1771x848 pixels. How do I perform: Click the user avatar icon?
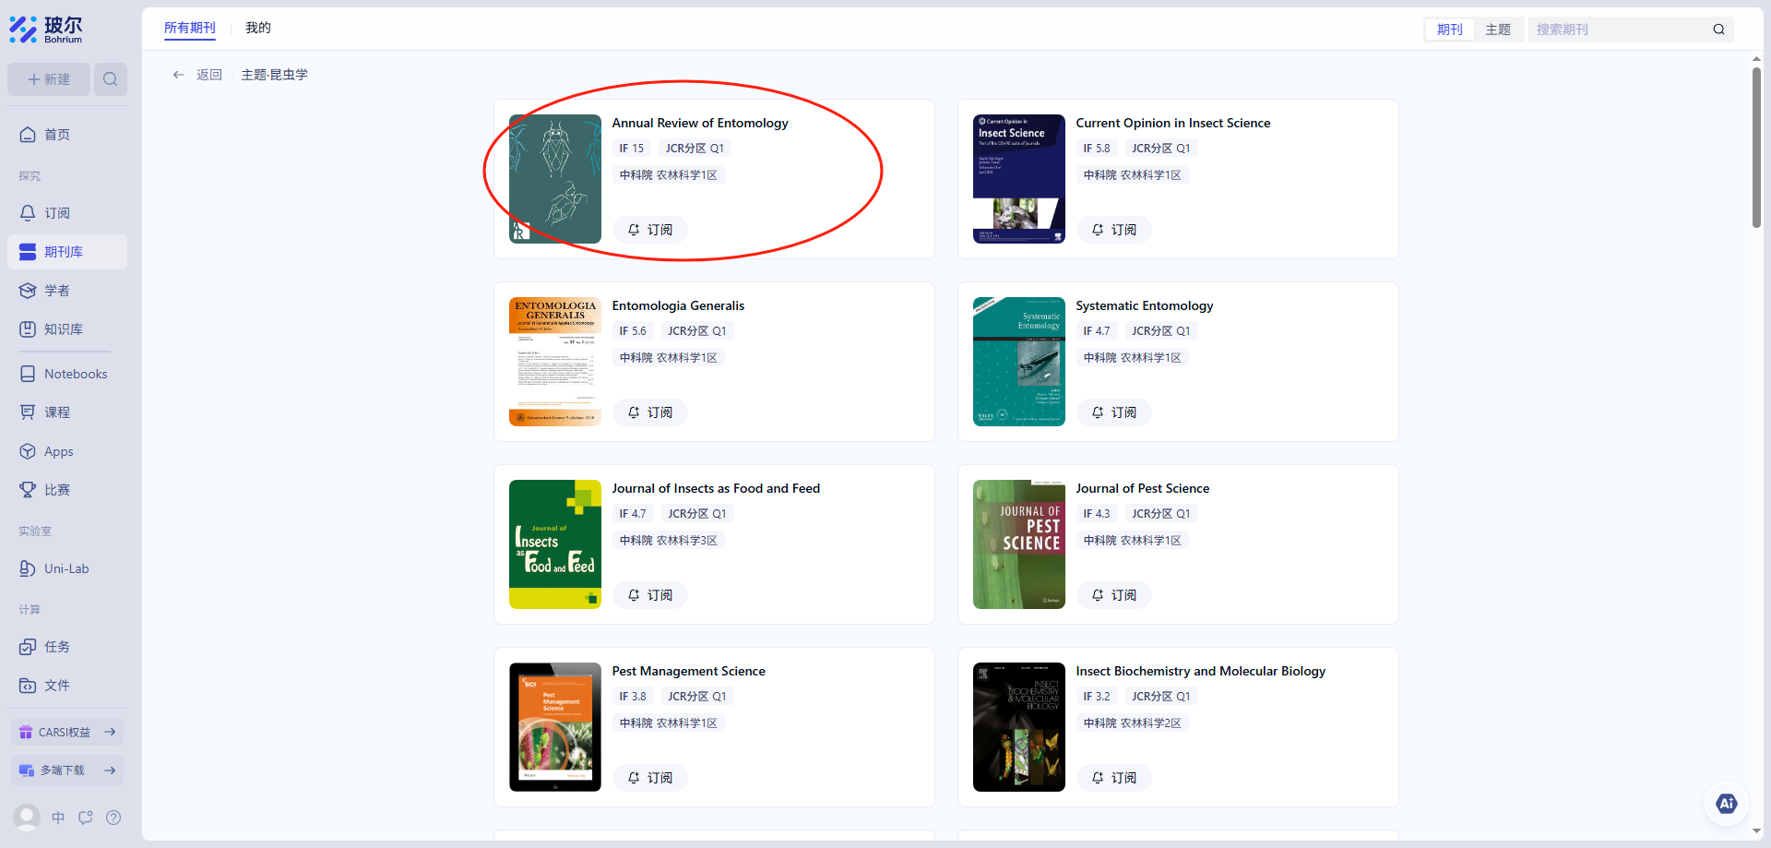[27, 817]
